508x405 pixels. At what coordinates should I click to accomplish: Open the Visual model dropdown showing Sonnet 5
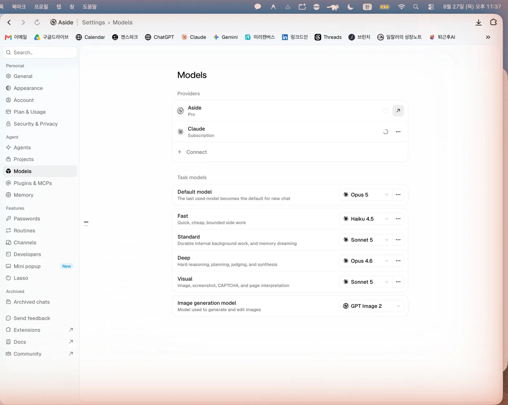(x=366, y=282)
